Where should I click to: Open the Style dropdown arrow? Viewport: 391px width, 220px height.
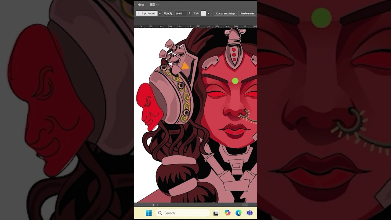click(208, 13)
